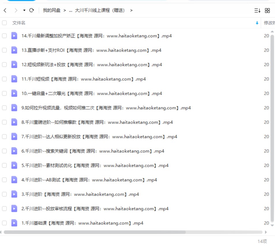Click video icon of 4.千川进阶--AB测试

(x=14, y=180)
